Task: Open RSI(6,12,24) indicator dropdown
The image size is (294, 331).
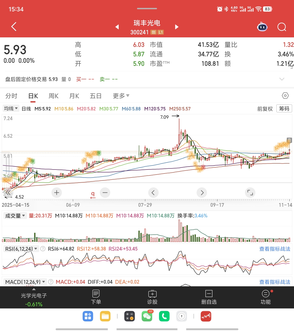Action: pyautogui.click(x=21, y=249)
